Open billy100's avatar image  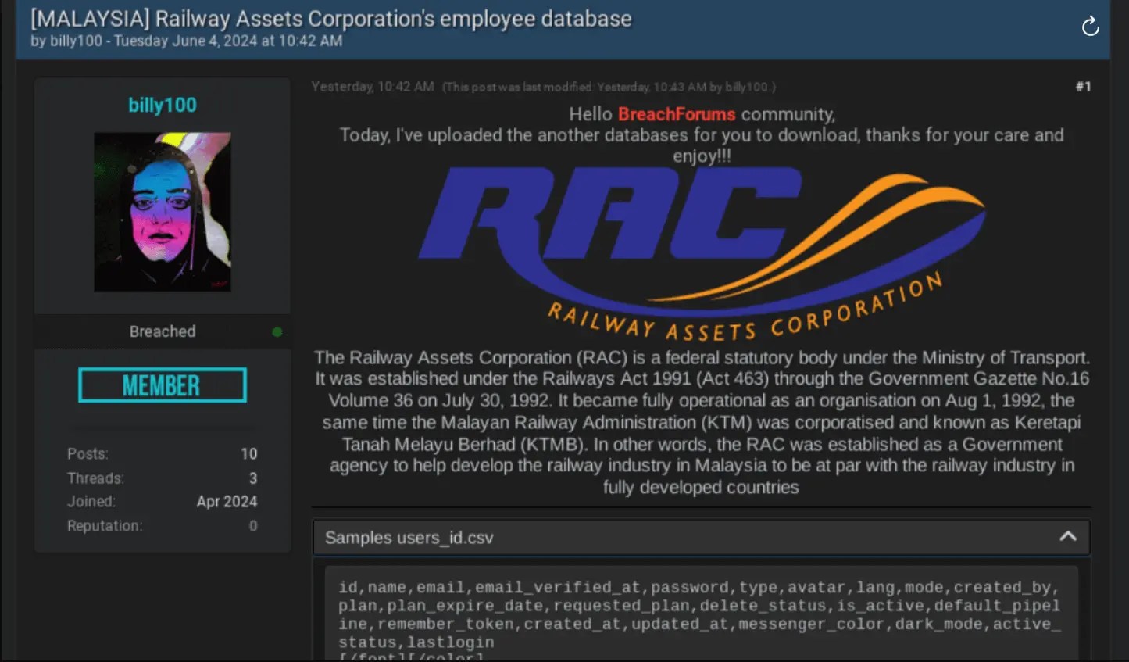point(162,211)
